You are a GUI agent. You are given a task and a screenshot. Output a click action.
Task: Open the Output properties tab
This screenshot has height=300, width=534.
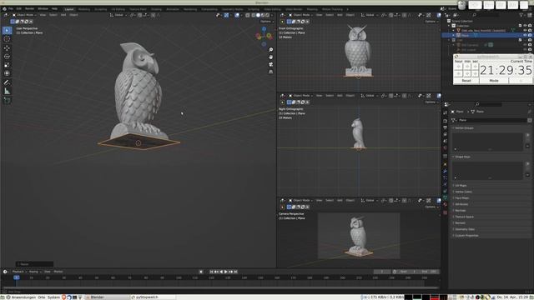(445, 127)
